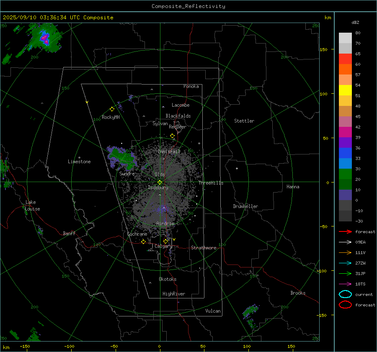
Task: Click the Vulcan label
Action: 213,311
